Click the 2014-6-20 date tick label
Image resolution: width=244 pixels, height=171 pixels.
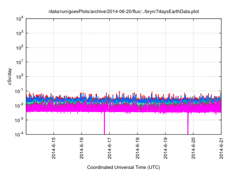[x=193, y=148]
